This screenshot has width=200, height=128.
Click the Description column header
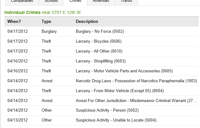click(87, 21)
